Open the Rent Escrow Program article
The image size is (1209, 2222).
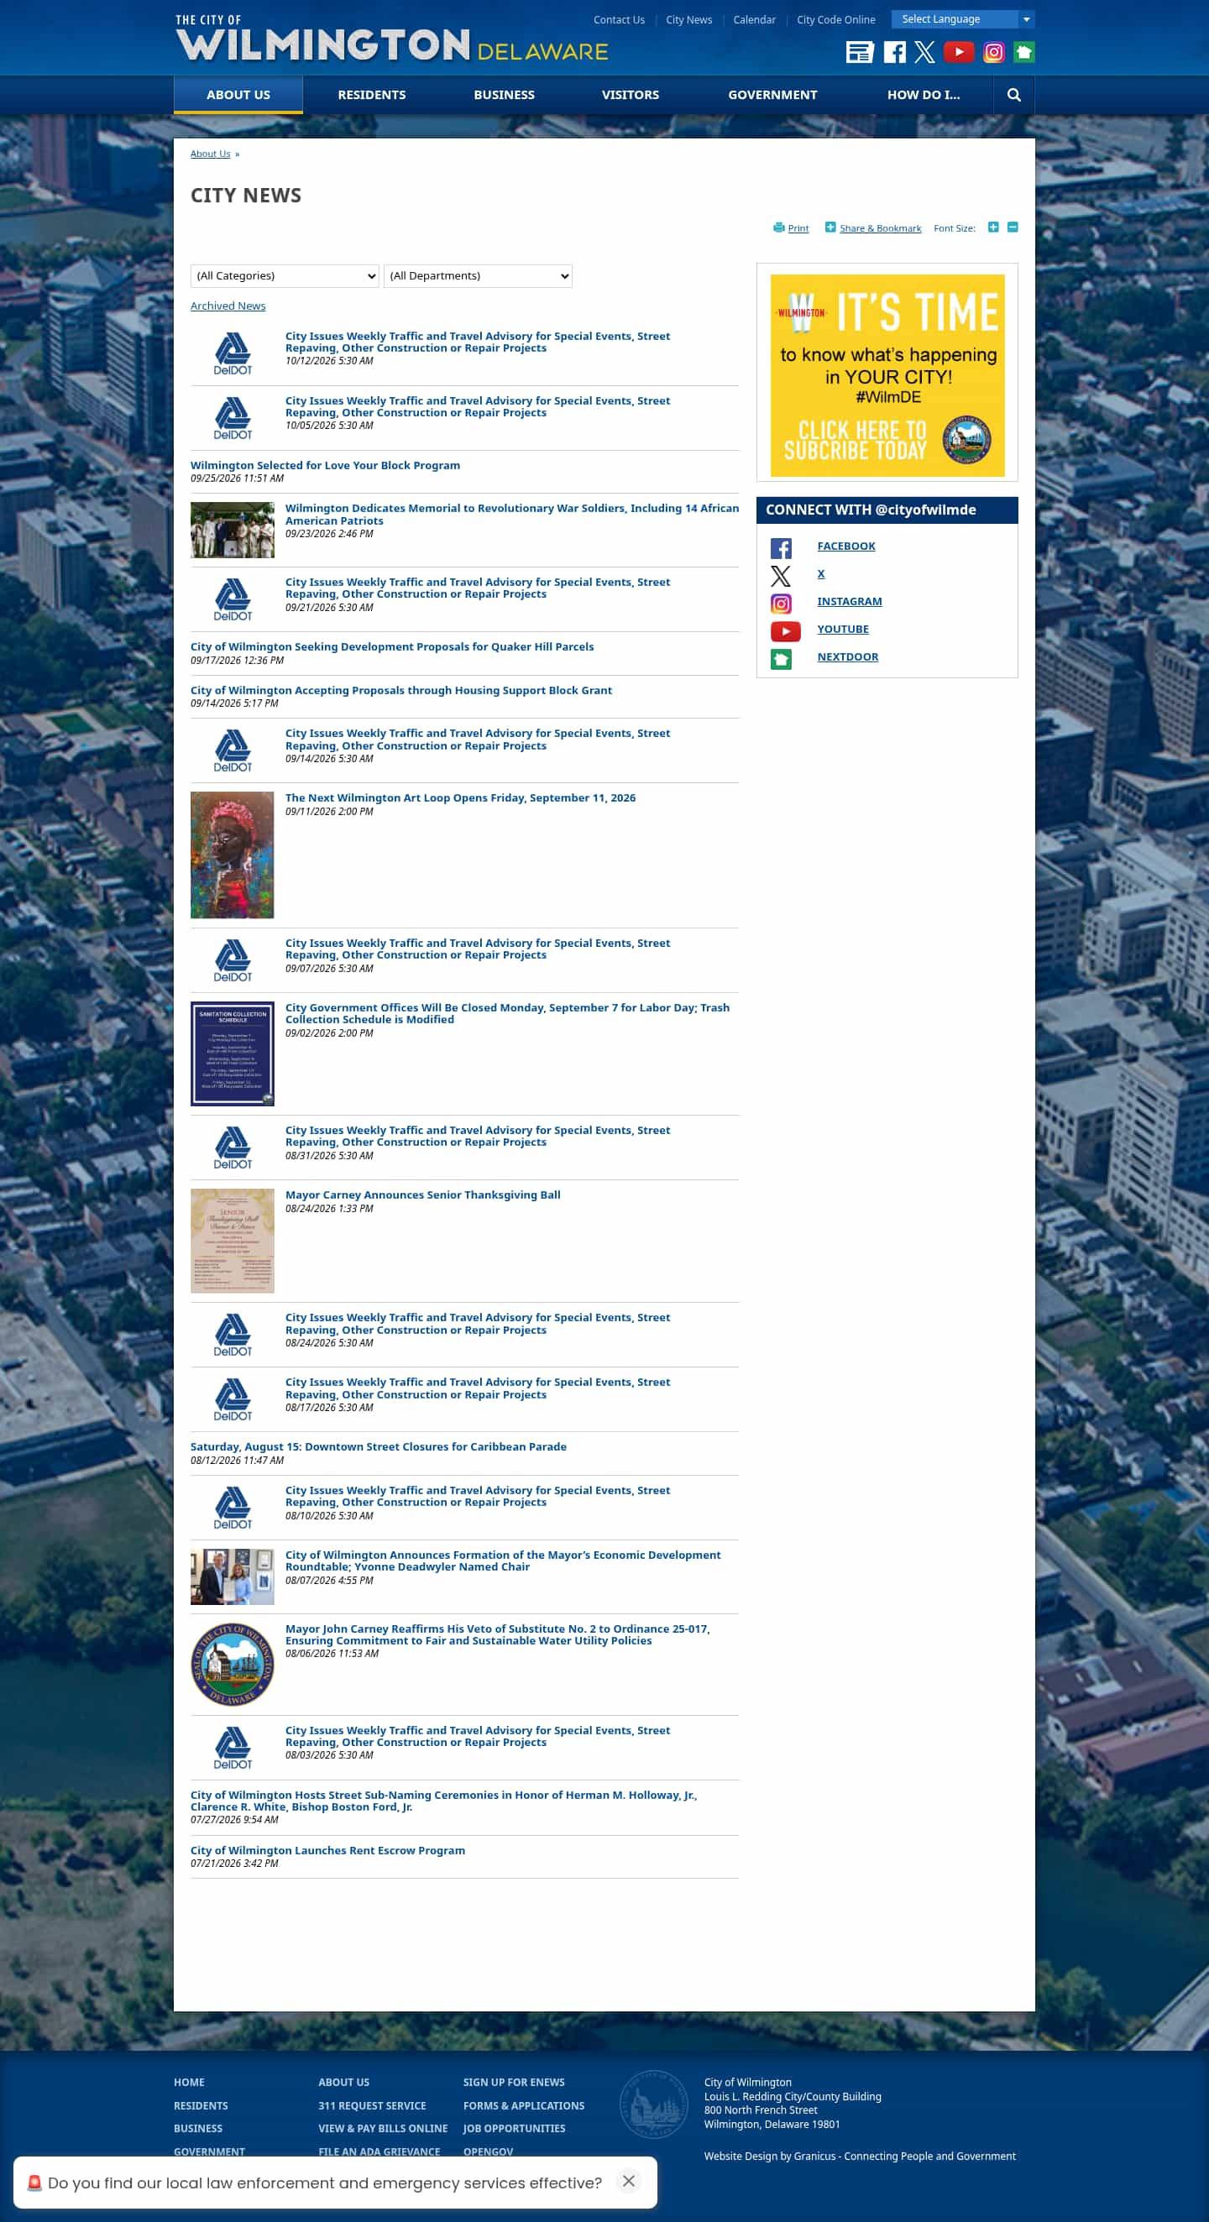[328, 1850]
